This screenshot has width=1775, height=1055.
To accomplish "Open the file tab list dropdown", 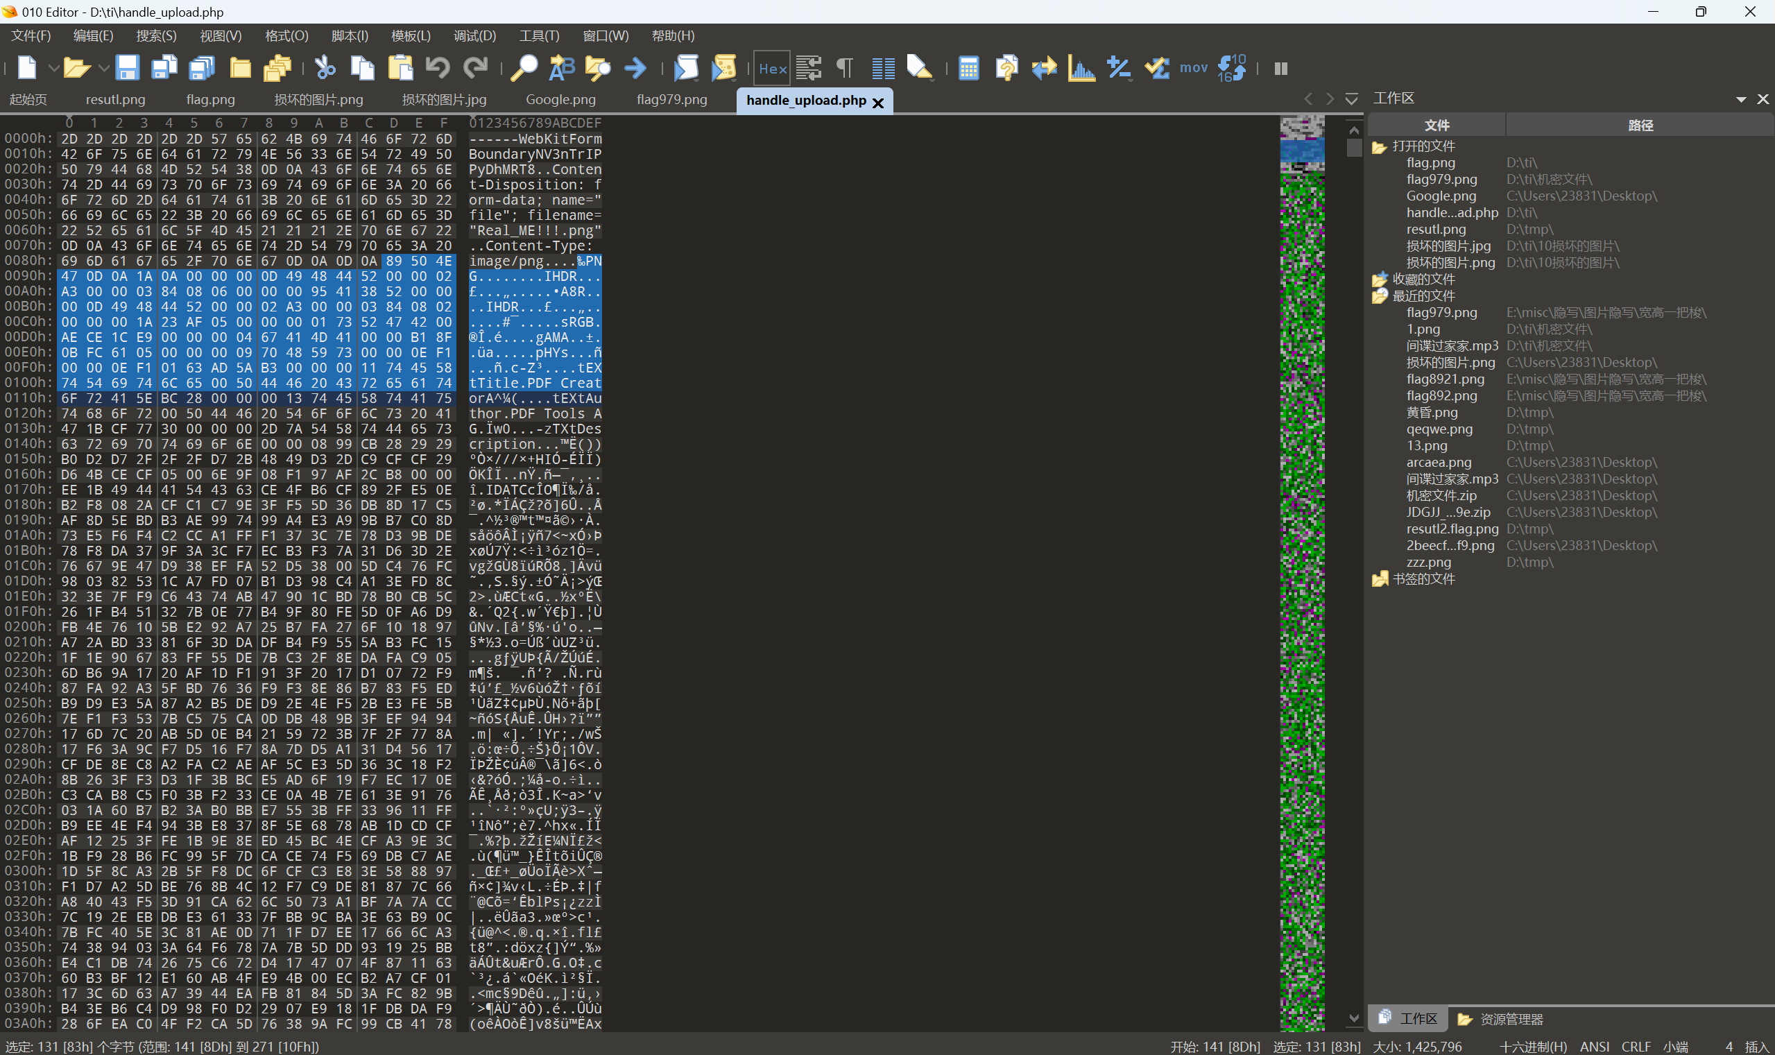I will click(1351, 98).
